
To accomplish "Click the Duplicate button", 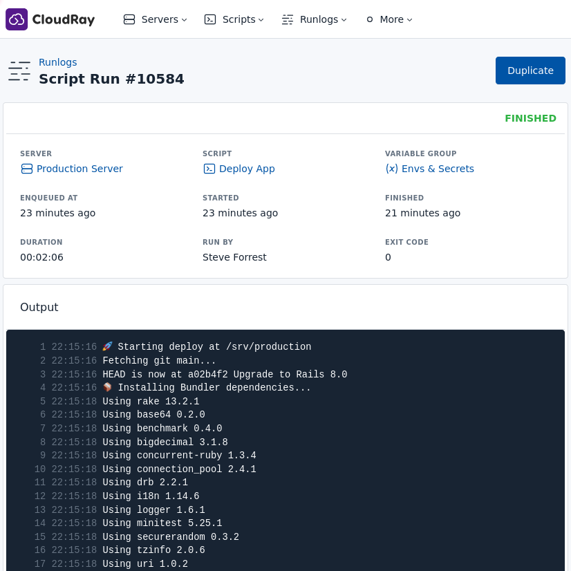I will [x=530, y=71].
